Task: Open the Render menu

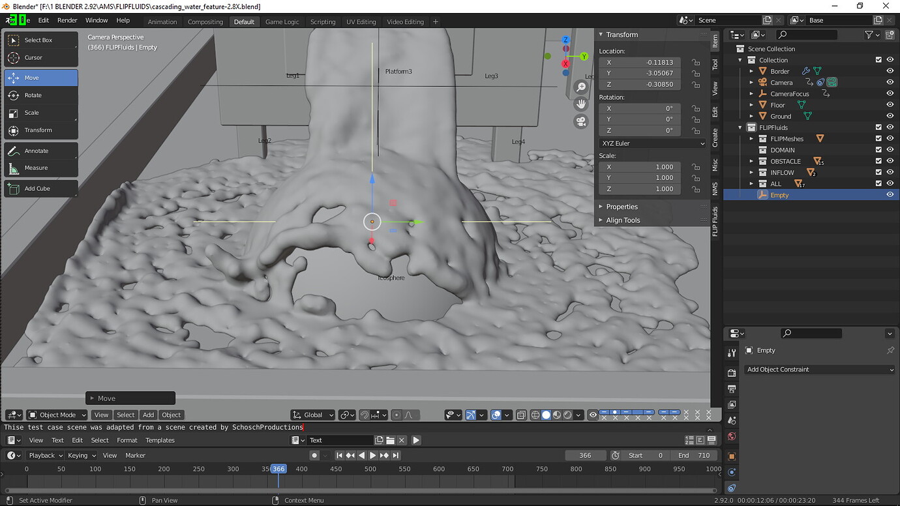Action: point(67,20)
